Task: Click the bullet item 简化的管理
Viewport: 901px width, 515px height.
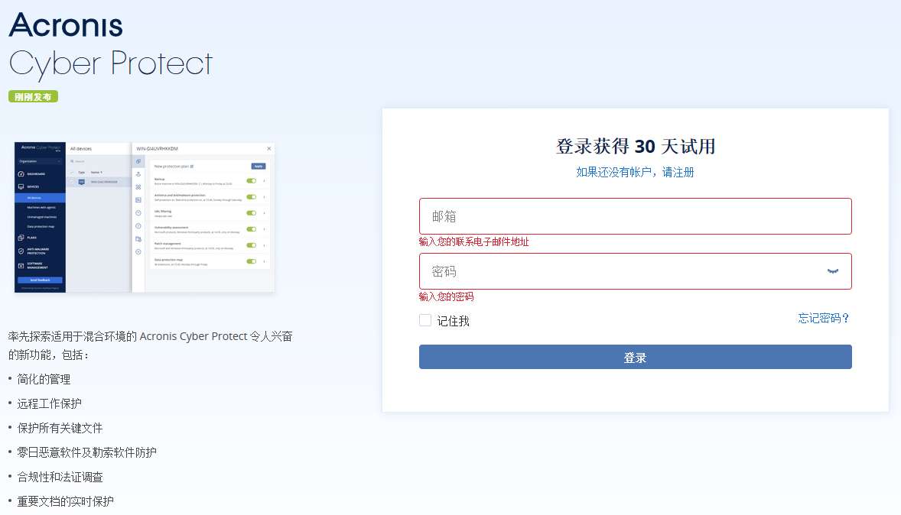Action: click(x=44, y=380)
